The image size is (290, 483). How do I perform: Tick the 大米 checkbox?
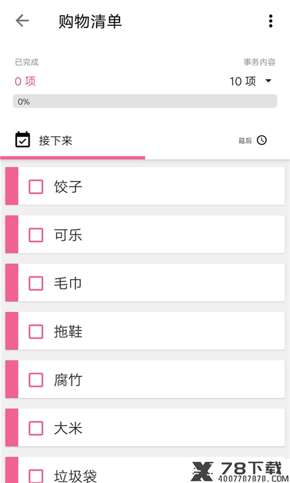tap(36, 428)
